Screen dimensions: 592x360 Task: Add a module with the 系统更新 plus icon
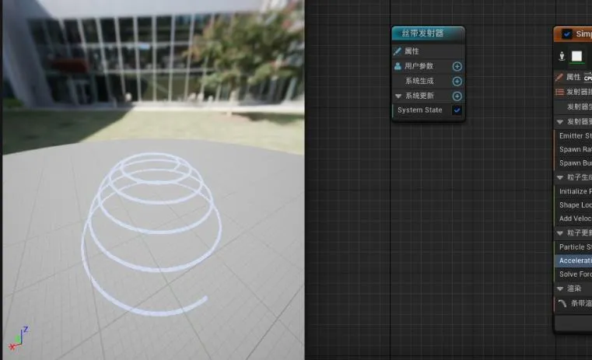point(457,96)
